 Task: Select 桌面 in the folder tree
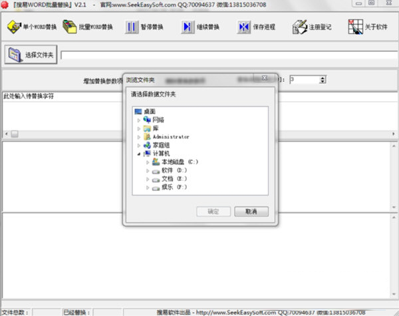pos(149,111)
